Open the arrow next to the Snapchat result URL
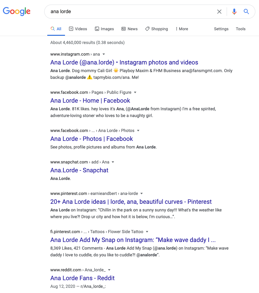 [113, 162]
